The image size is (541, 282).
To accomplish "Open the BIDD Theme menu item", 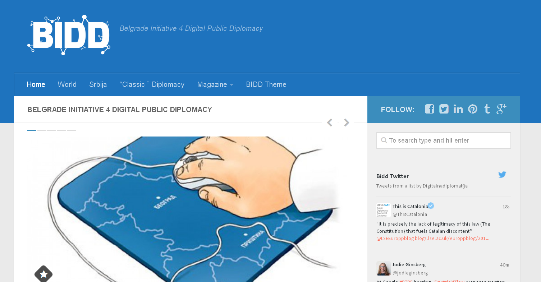I will tap(266, 85).
